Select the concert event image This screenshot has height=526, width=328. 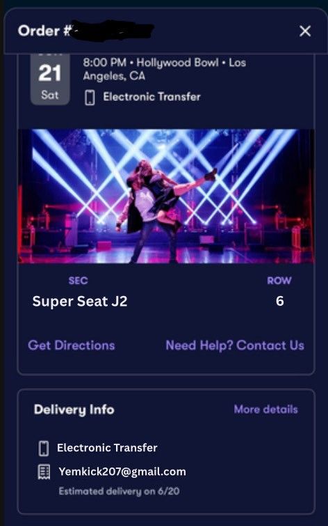click(x=166, y=196)
